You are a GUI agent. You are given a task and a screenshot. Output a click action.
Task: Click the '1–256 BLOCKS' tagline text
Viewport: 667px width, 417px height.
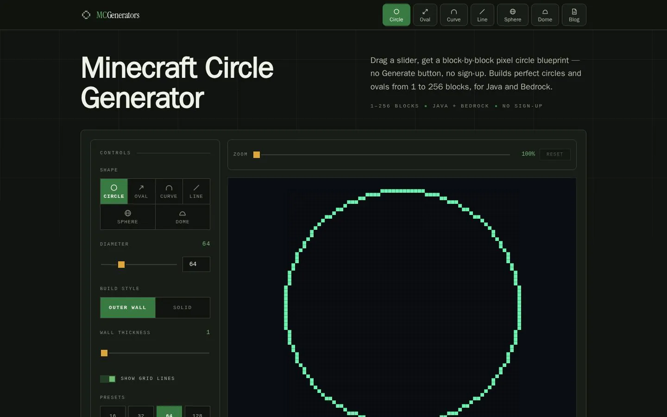pos(395,106)
